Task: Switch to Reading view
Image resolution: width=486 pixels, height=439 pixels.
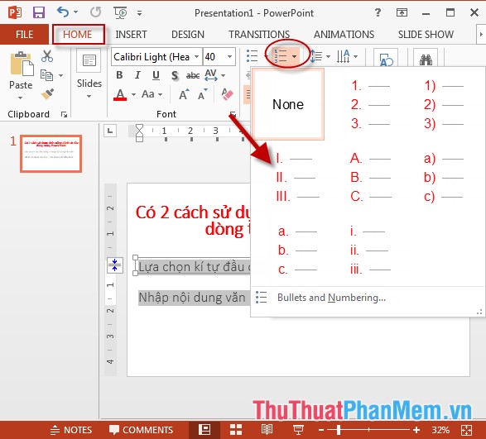Action: click(x=267, y=430)
